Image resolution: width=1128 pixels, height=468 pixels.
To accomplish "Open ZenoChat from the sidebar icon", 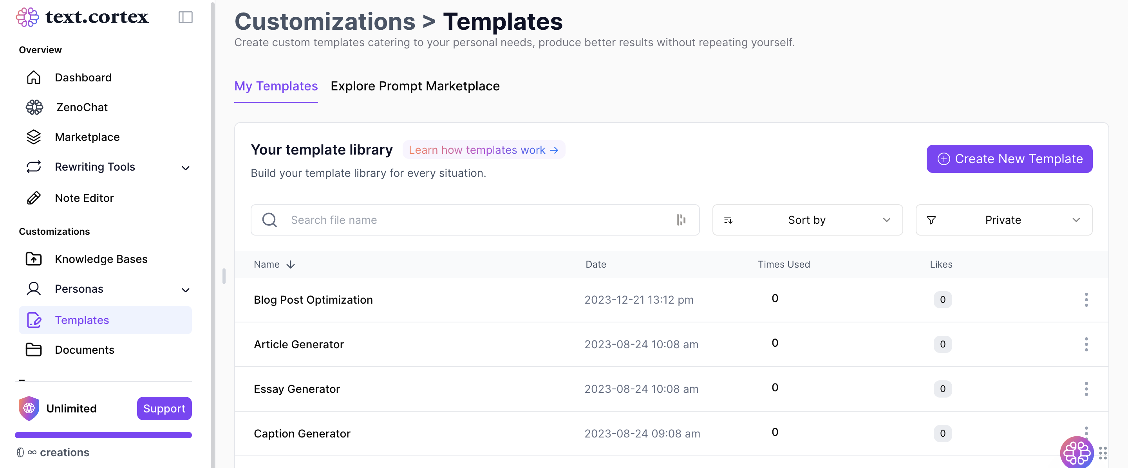I will click(x=34, y=107).
